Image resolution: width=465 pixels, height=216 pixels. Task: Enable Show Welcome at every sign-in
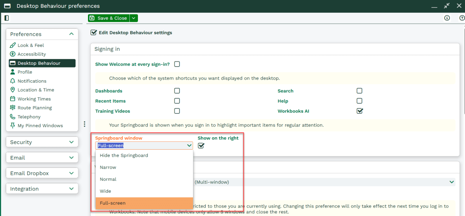[177, 64]
